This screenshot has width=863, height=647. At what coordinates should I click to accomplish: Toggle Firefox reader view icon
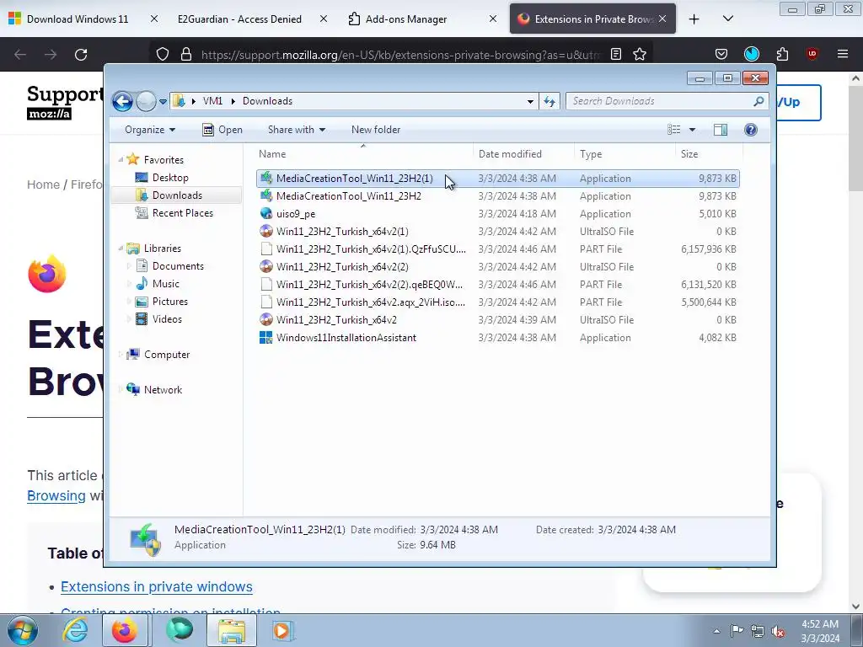(616, 55)
